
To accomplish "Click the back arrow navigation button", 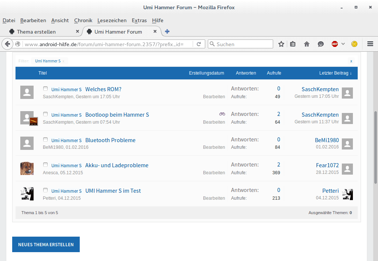I will click(x=7, y=44).
